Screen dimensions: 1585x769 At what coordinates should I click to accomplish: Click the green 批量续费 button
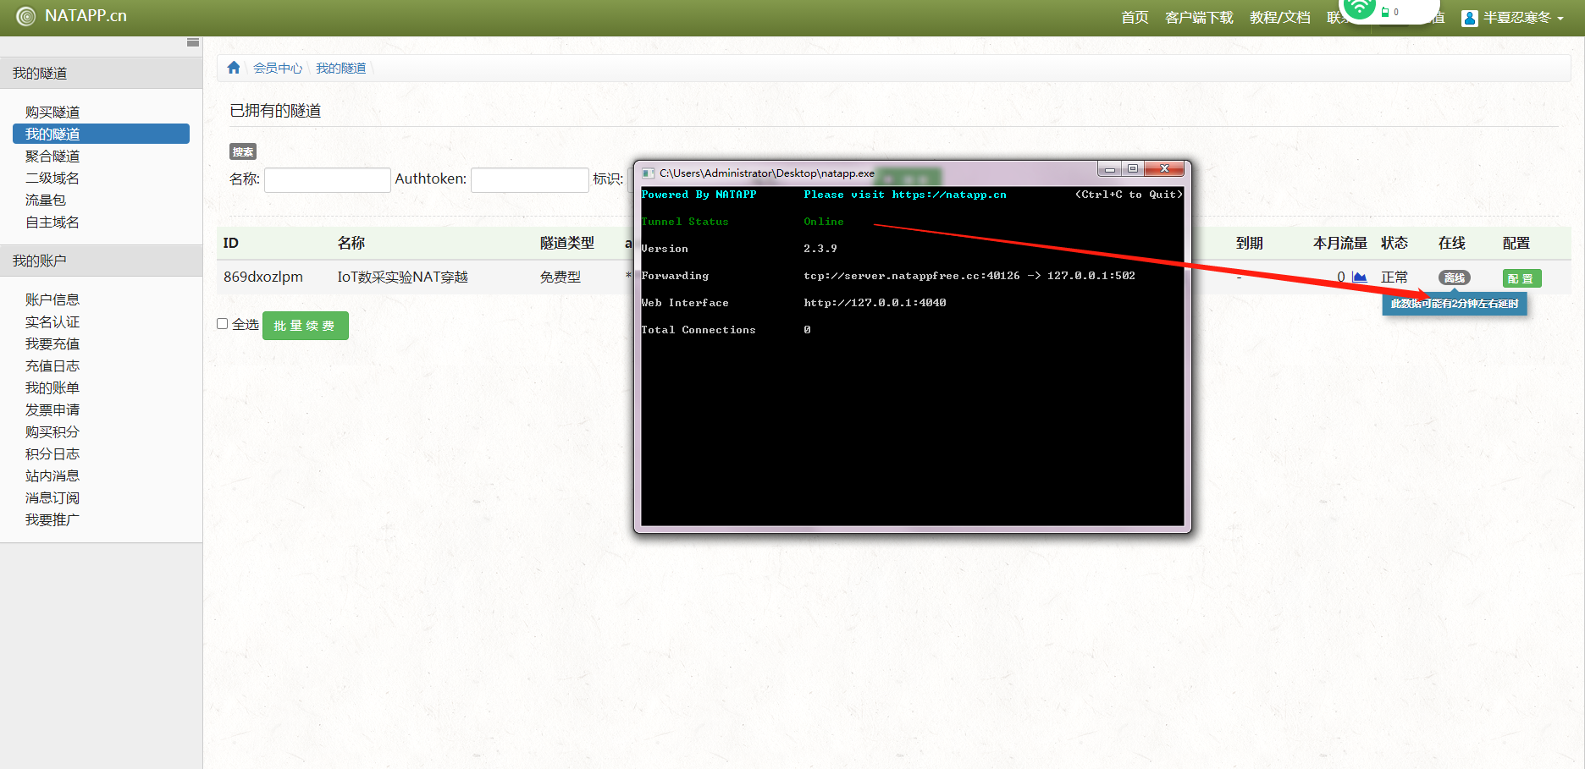point(306,326)
